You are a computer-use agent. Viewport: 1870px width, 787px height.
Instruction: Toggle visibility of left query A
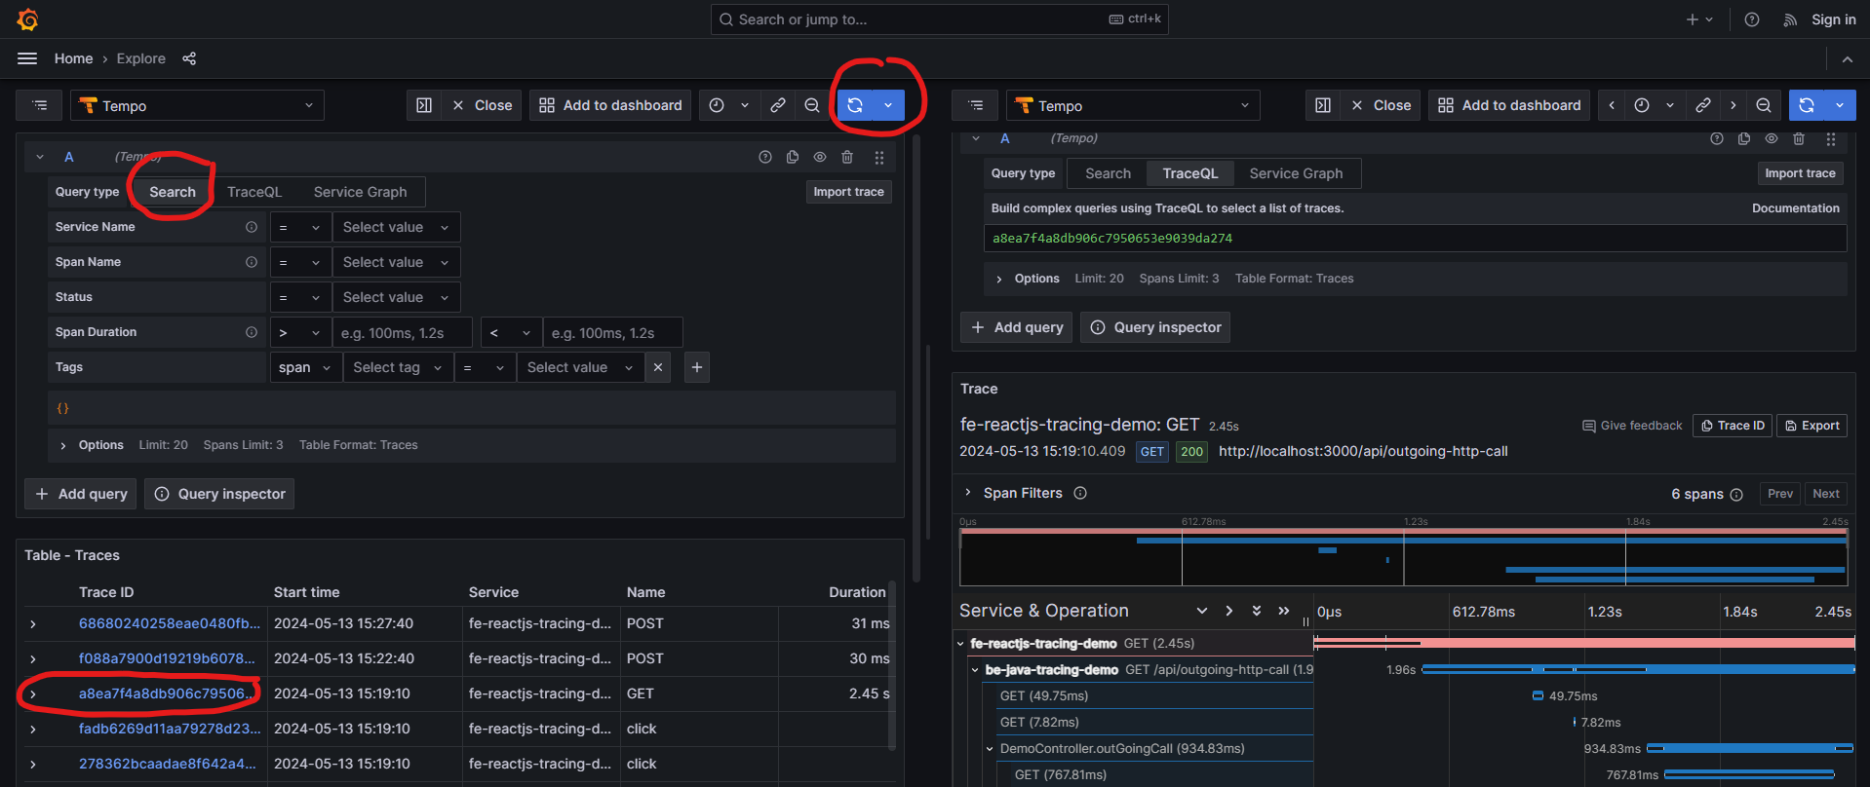[x=820, y=157]
